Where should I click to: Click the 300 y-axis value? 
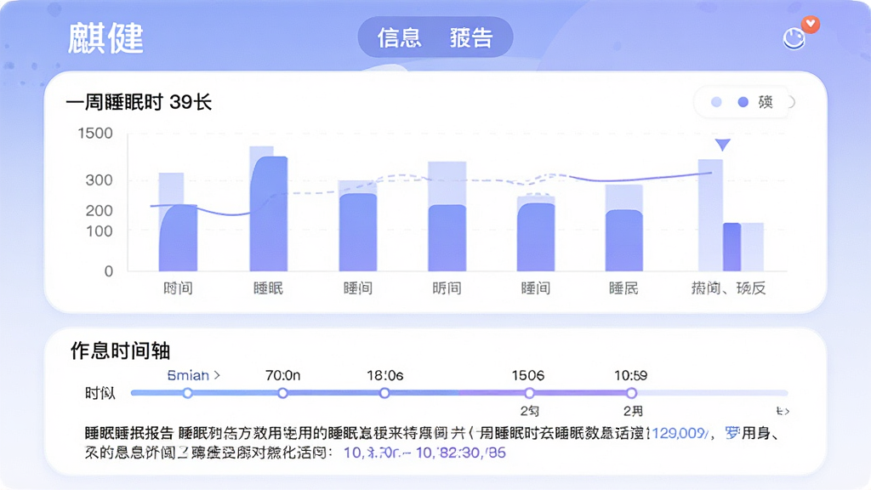(99, 180)
